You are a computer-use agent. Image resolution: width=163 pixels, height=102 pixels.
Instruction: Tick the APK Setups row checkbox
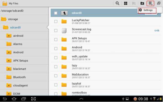(56, 40)
